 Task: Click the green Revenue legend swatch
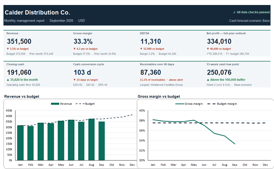click(55, 104)
